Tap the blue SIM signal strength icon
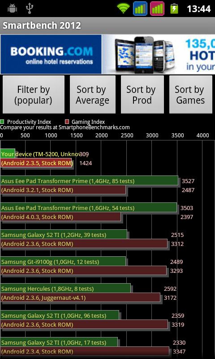 pyautogui.click(x=140, y=9)
